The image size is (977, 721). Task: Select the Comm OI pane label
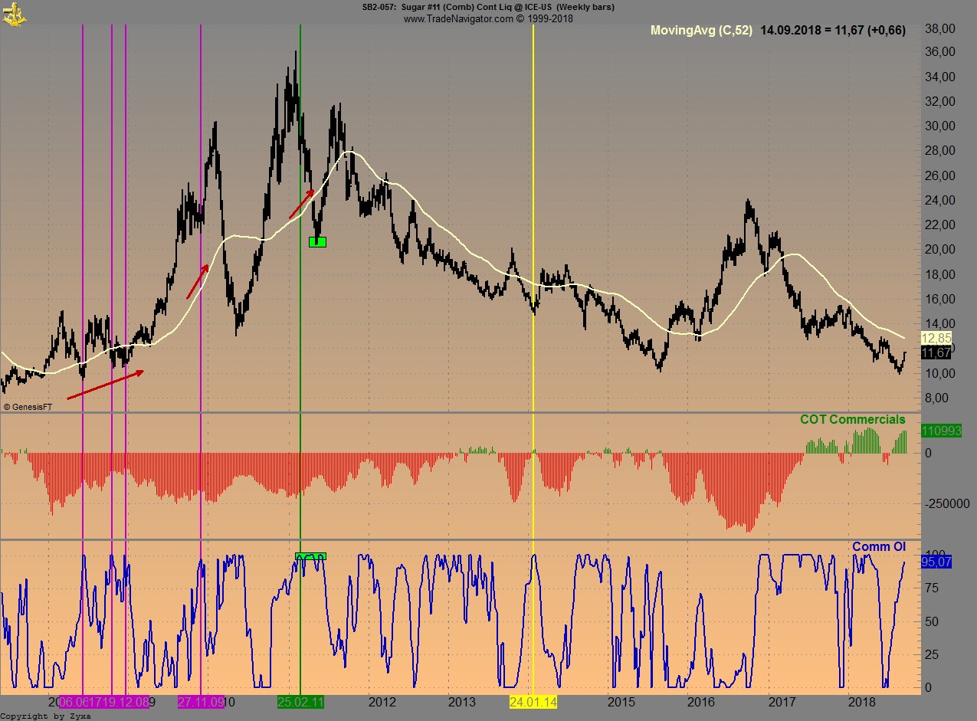878,546
